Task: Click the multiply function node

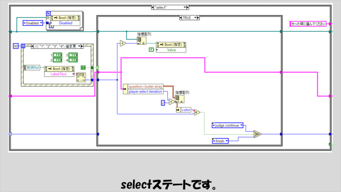Action: click(172, 102)
